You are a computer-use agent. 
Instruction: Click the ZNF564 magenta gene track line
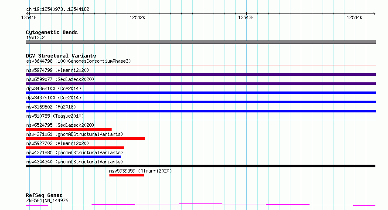pyautogui.click(x=201, y=205)
